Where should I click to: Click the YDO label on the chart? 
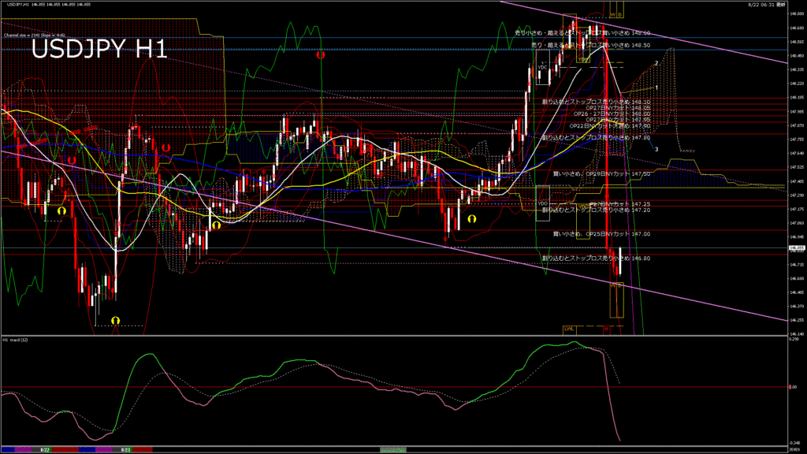(542, 204)
